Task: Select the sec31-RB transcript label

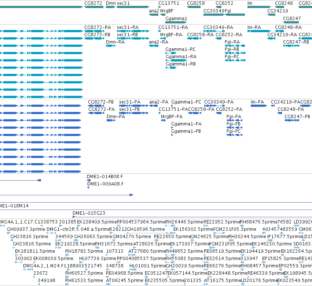Action: pos(127,34)
